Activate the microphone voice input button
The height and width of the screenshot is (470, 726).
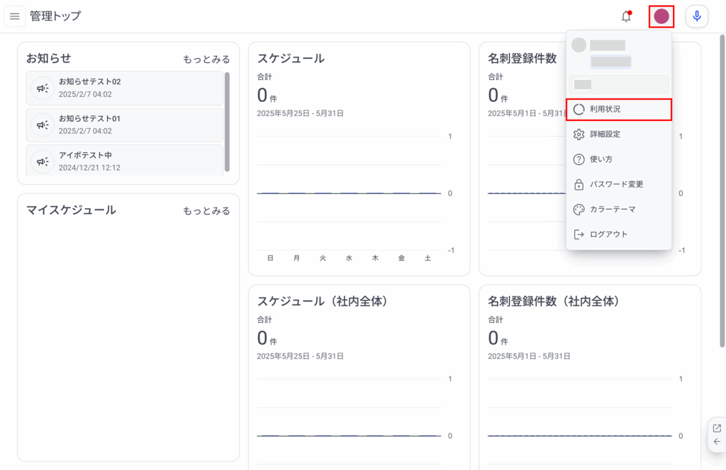click(x=697, y=16)
